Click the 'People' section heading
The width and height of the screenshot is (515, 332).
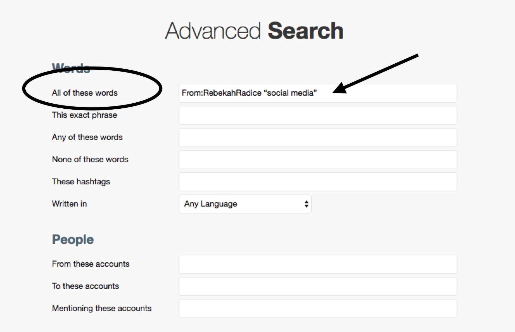click(73, 239)
